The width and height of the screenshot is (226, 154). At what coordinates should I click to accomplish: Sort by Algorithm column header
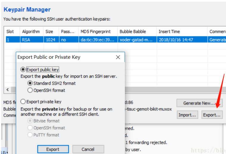click(x=31, y=32)
